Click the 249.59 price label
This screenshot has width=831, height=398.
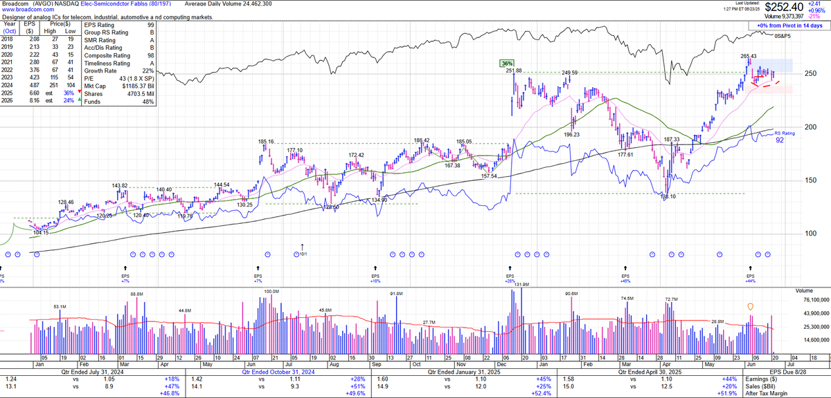pos(569,72)
